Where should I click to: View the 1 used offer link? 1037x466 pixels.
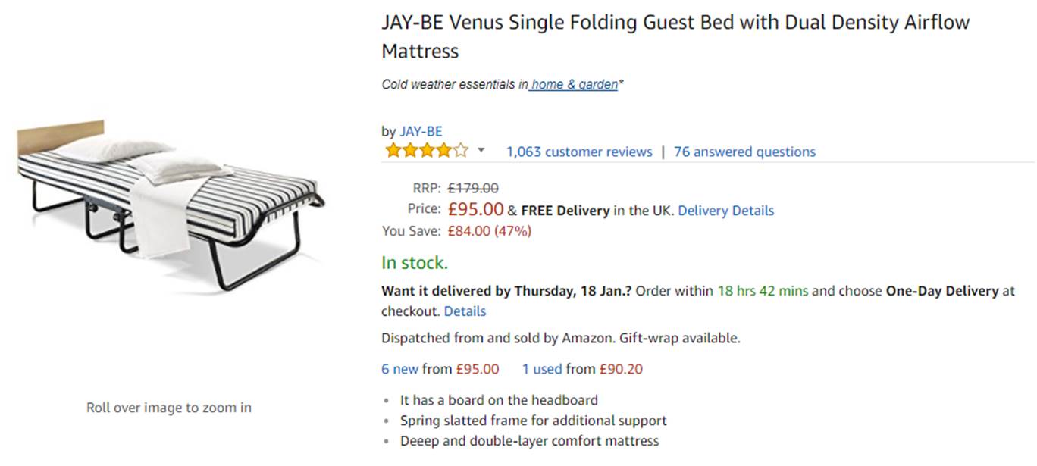[541, 369]
